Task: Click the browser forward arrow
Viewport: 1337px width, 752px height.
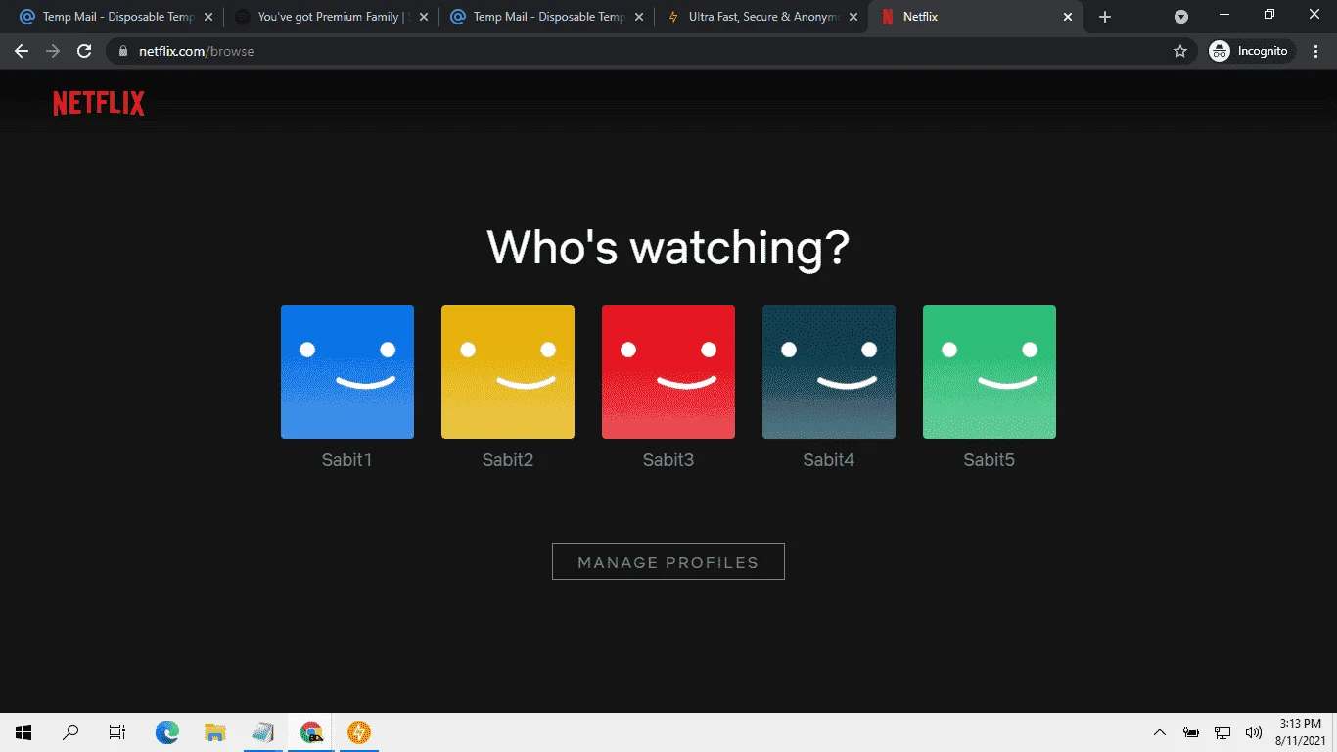Action: click(x=53, y=51)
